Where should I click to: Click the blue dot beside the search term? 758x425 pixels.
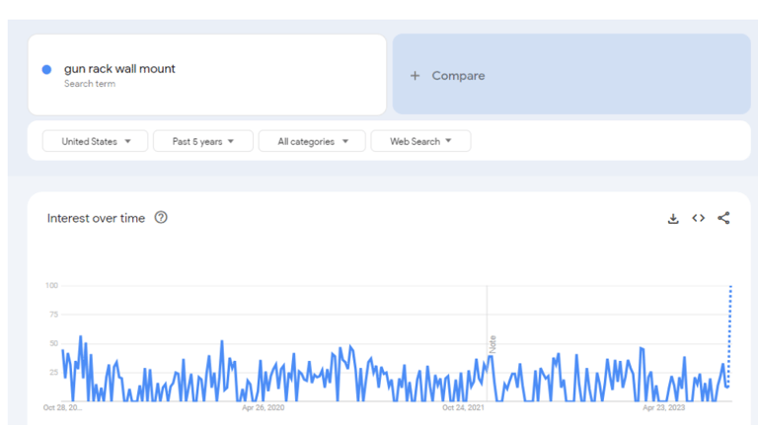click(x=46, y=69)
